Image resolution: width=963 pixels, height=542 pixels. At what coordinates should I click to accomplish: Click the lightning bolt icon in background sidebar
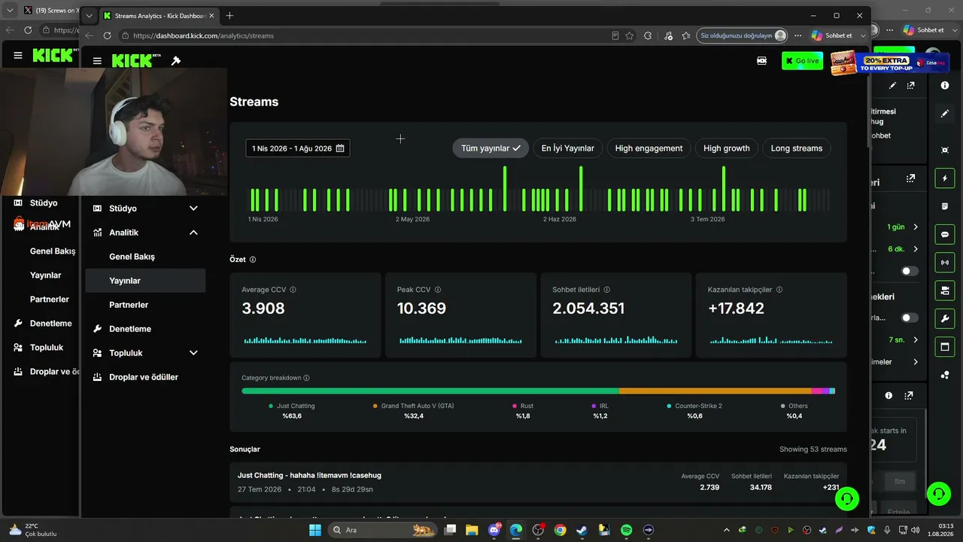(x=945, y=178)
